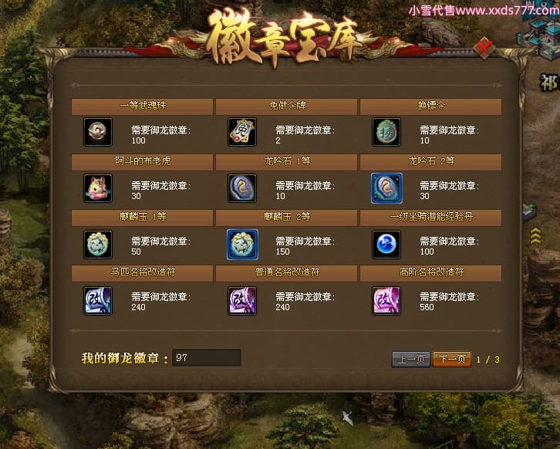
Task: Expand the yellow chevron arrows on right edge
Action: click(x=535, y=237)
